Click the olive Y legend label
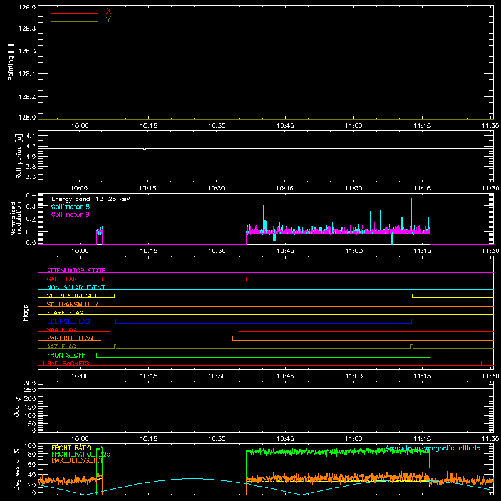The image size is (501, 501). coord(108,19)
